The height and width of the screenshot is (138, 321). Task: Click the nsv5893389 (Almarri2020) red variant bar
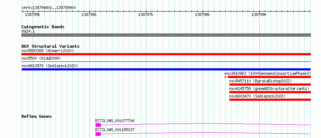(x=166, y=54)
